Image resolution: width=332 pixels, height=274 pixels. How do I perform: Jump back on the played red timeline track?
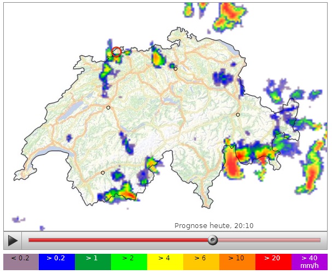[118, 240]
